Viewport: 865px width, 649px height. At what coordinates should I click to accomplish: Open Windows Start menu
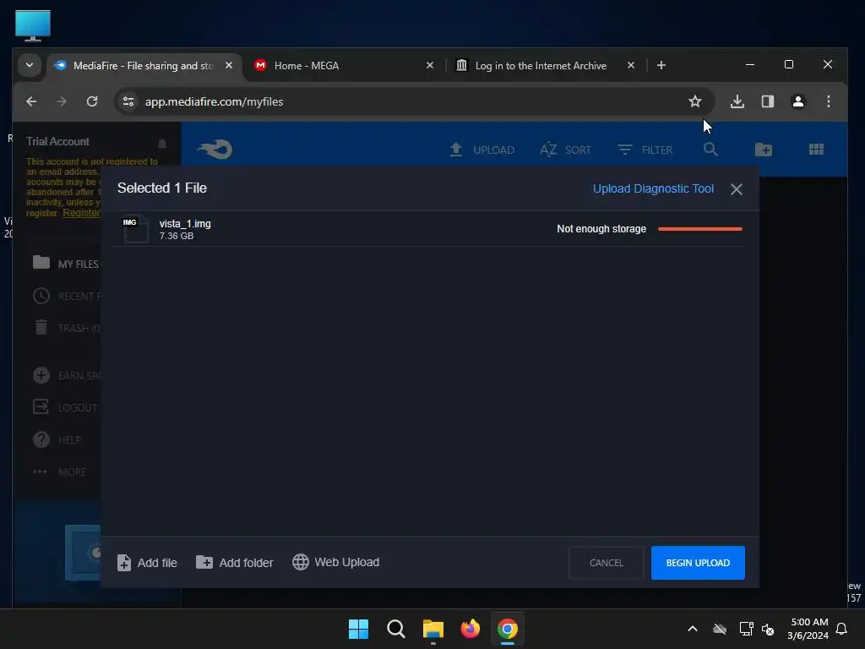click(358, 629)
